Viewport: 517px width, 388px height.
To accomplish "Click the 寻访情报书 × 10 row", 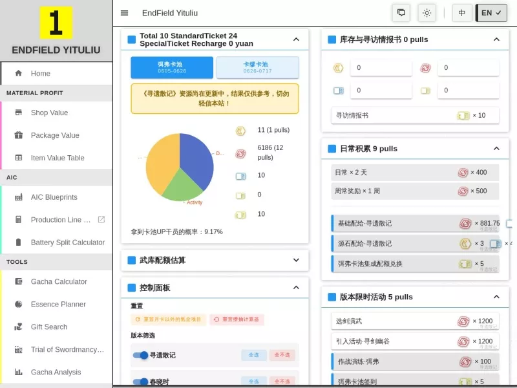I will (x=415, y=116).
